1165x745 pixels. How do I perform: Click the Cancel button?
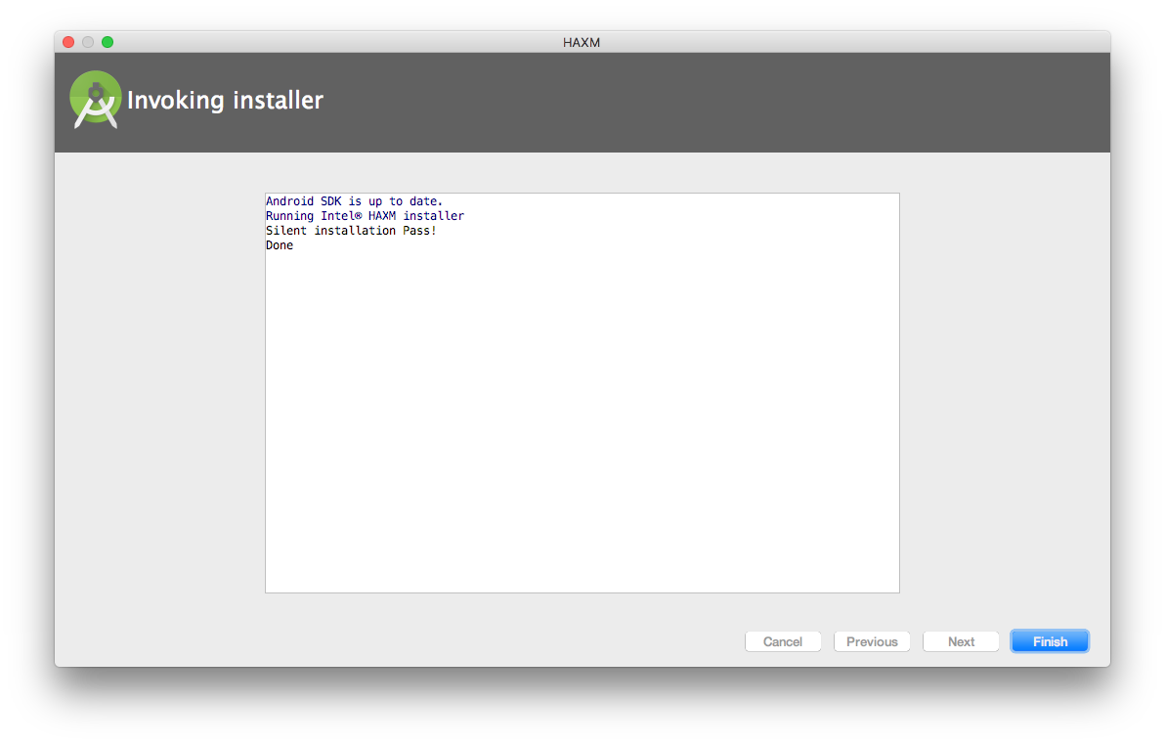tap(782, 641)
